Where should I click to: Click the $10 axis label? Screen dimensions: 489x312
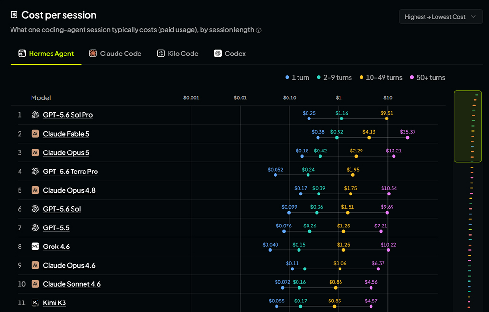tap(388, 97)
